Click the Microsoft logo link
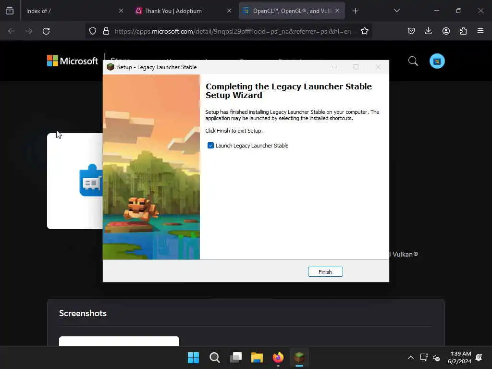This screenshot has width=492, height=369. click(x=73, y=61)
